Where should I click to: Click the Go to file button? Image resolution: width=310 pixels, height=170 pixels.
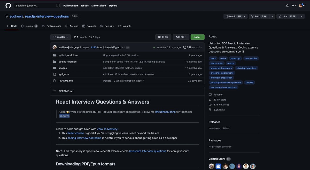(163, 36)
